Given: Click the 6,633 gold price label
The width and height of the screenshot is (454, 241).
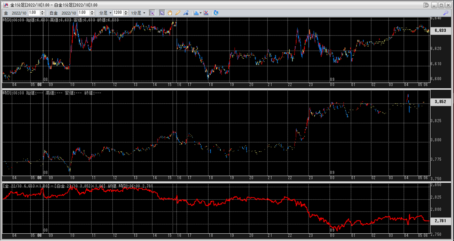Looking at the screenshot, I should pos(440,31).
